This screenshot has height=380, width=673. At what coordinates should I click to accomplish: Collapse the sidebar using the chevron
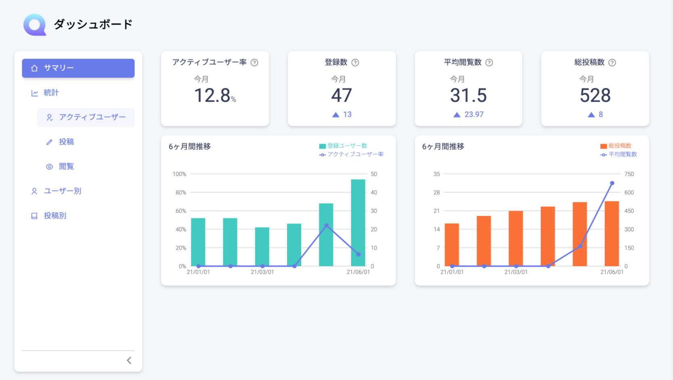(129, 360)
